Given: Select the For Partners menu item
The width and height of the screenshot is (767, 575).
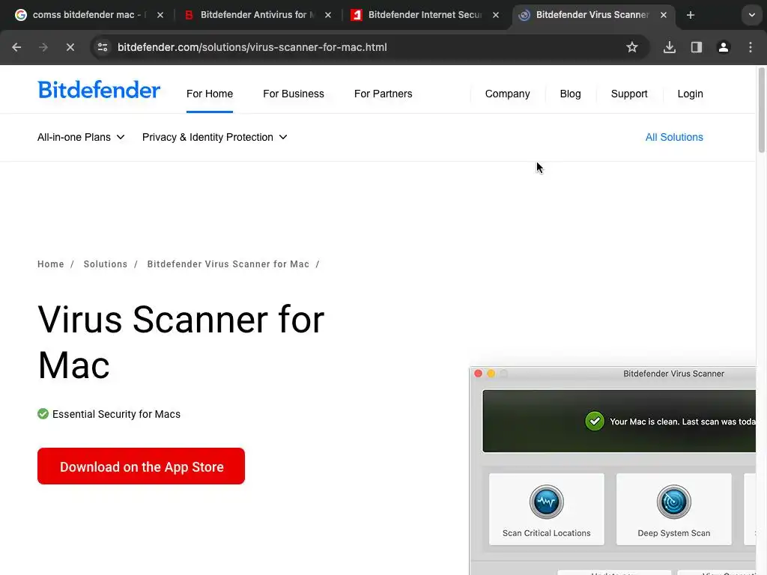Looking at the screenshot, I should [x=383, y=94].
